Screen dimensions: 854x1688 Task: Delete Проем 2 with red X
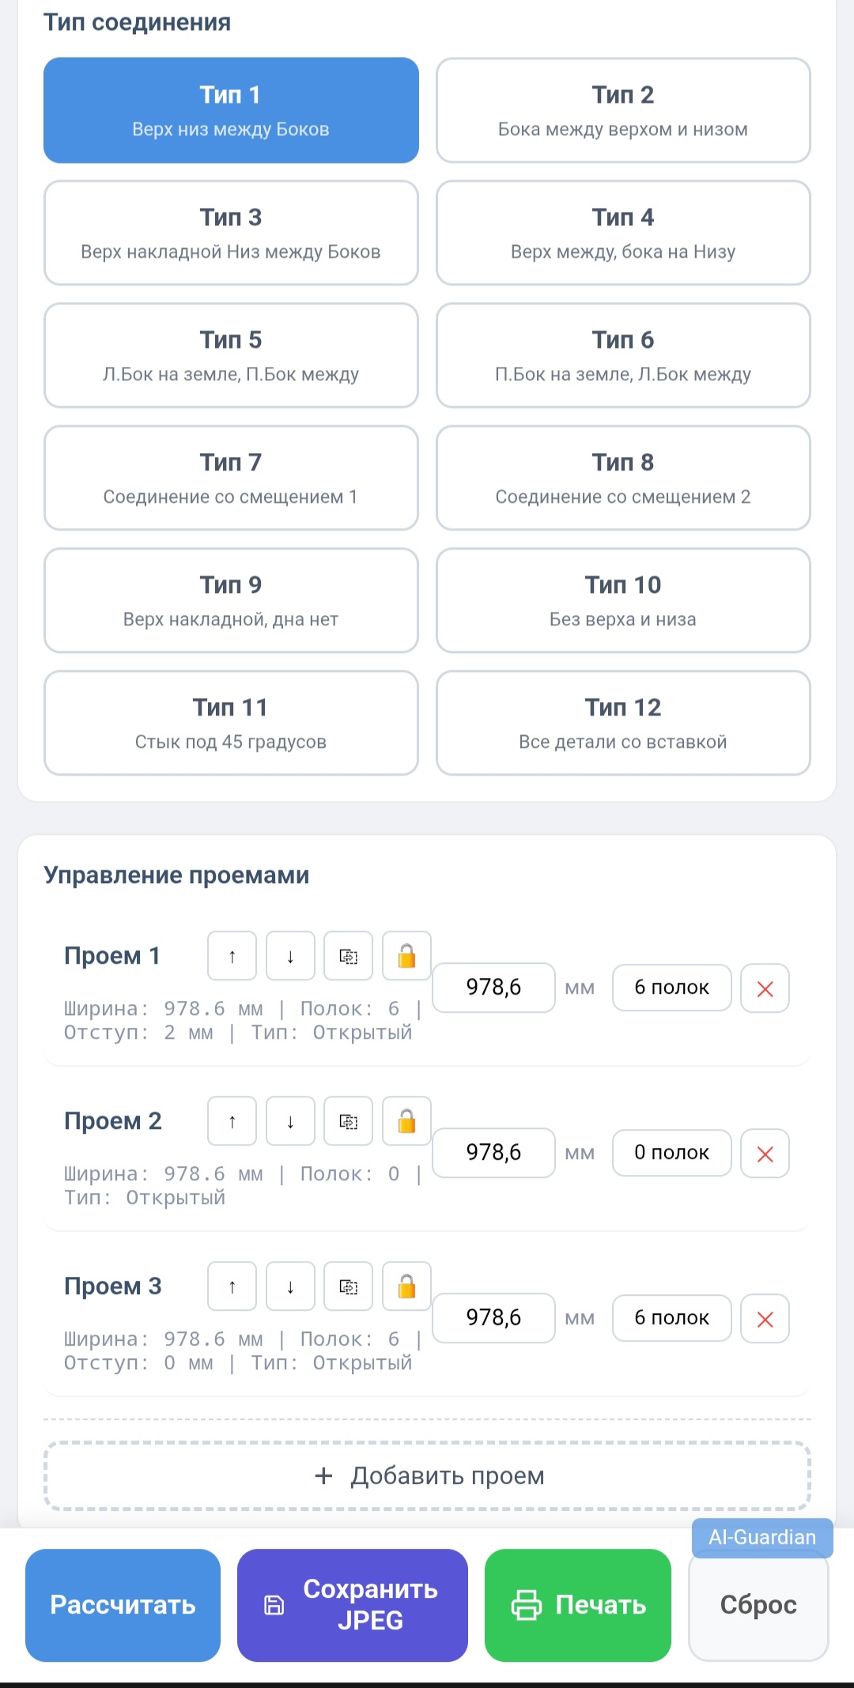pyautogui.click(x=765, y=1154)
